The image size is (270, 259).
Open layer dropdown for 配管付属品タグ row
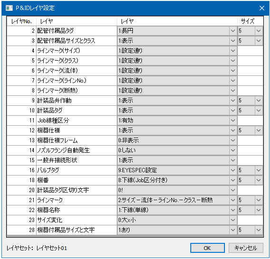[x=233, y=31]
